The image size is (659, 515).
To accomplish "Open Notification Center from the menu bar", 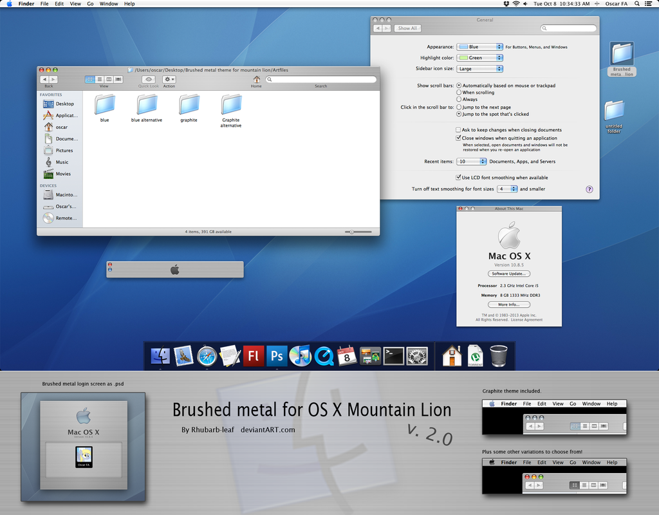I will point(649,4).
